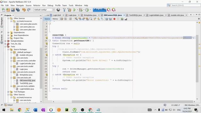This screenshot has width=201, height=113.
Task: Open the Tools menu
Action: click(71, 5)
